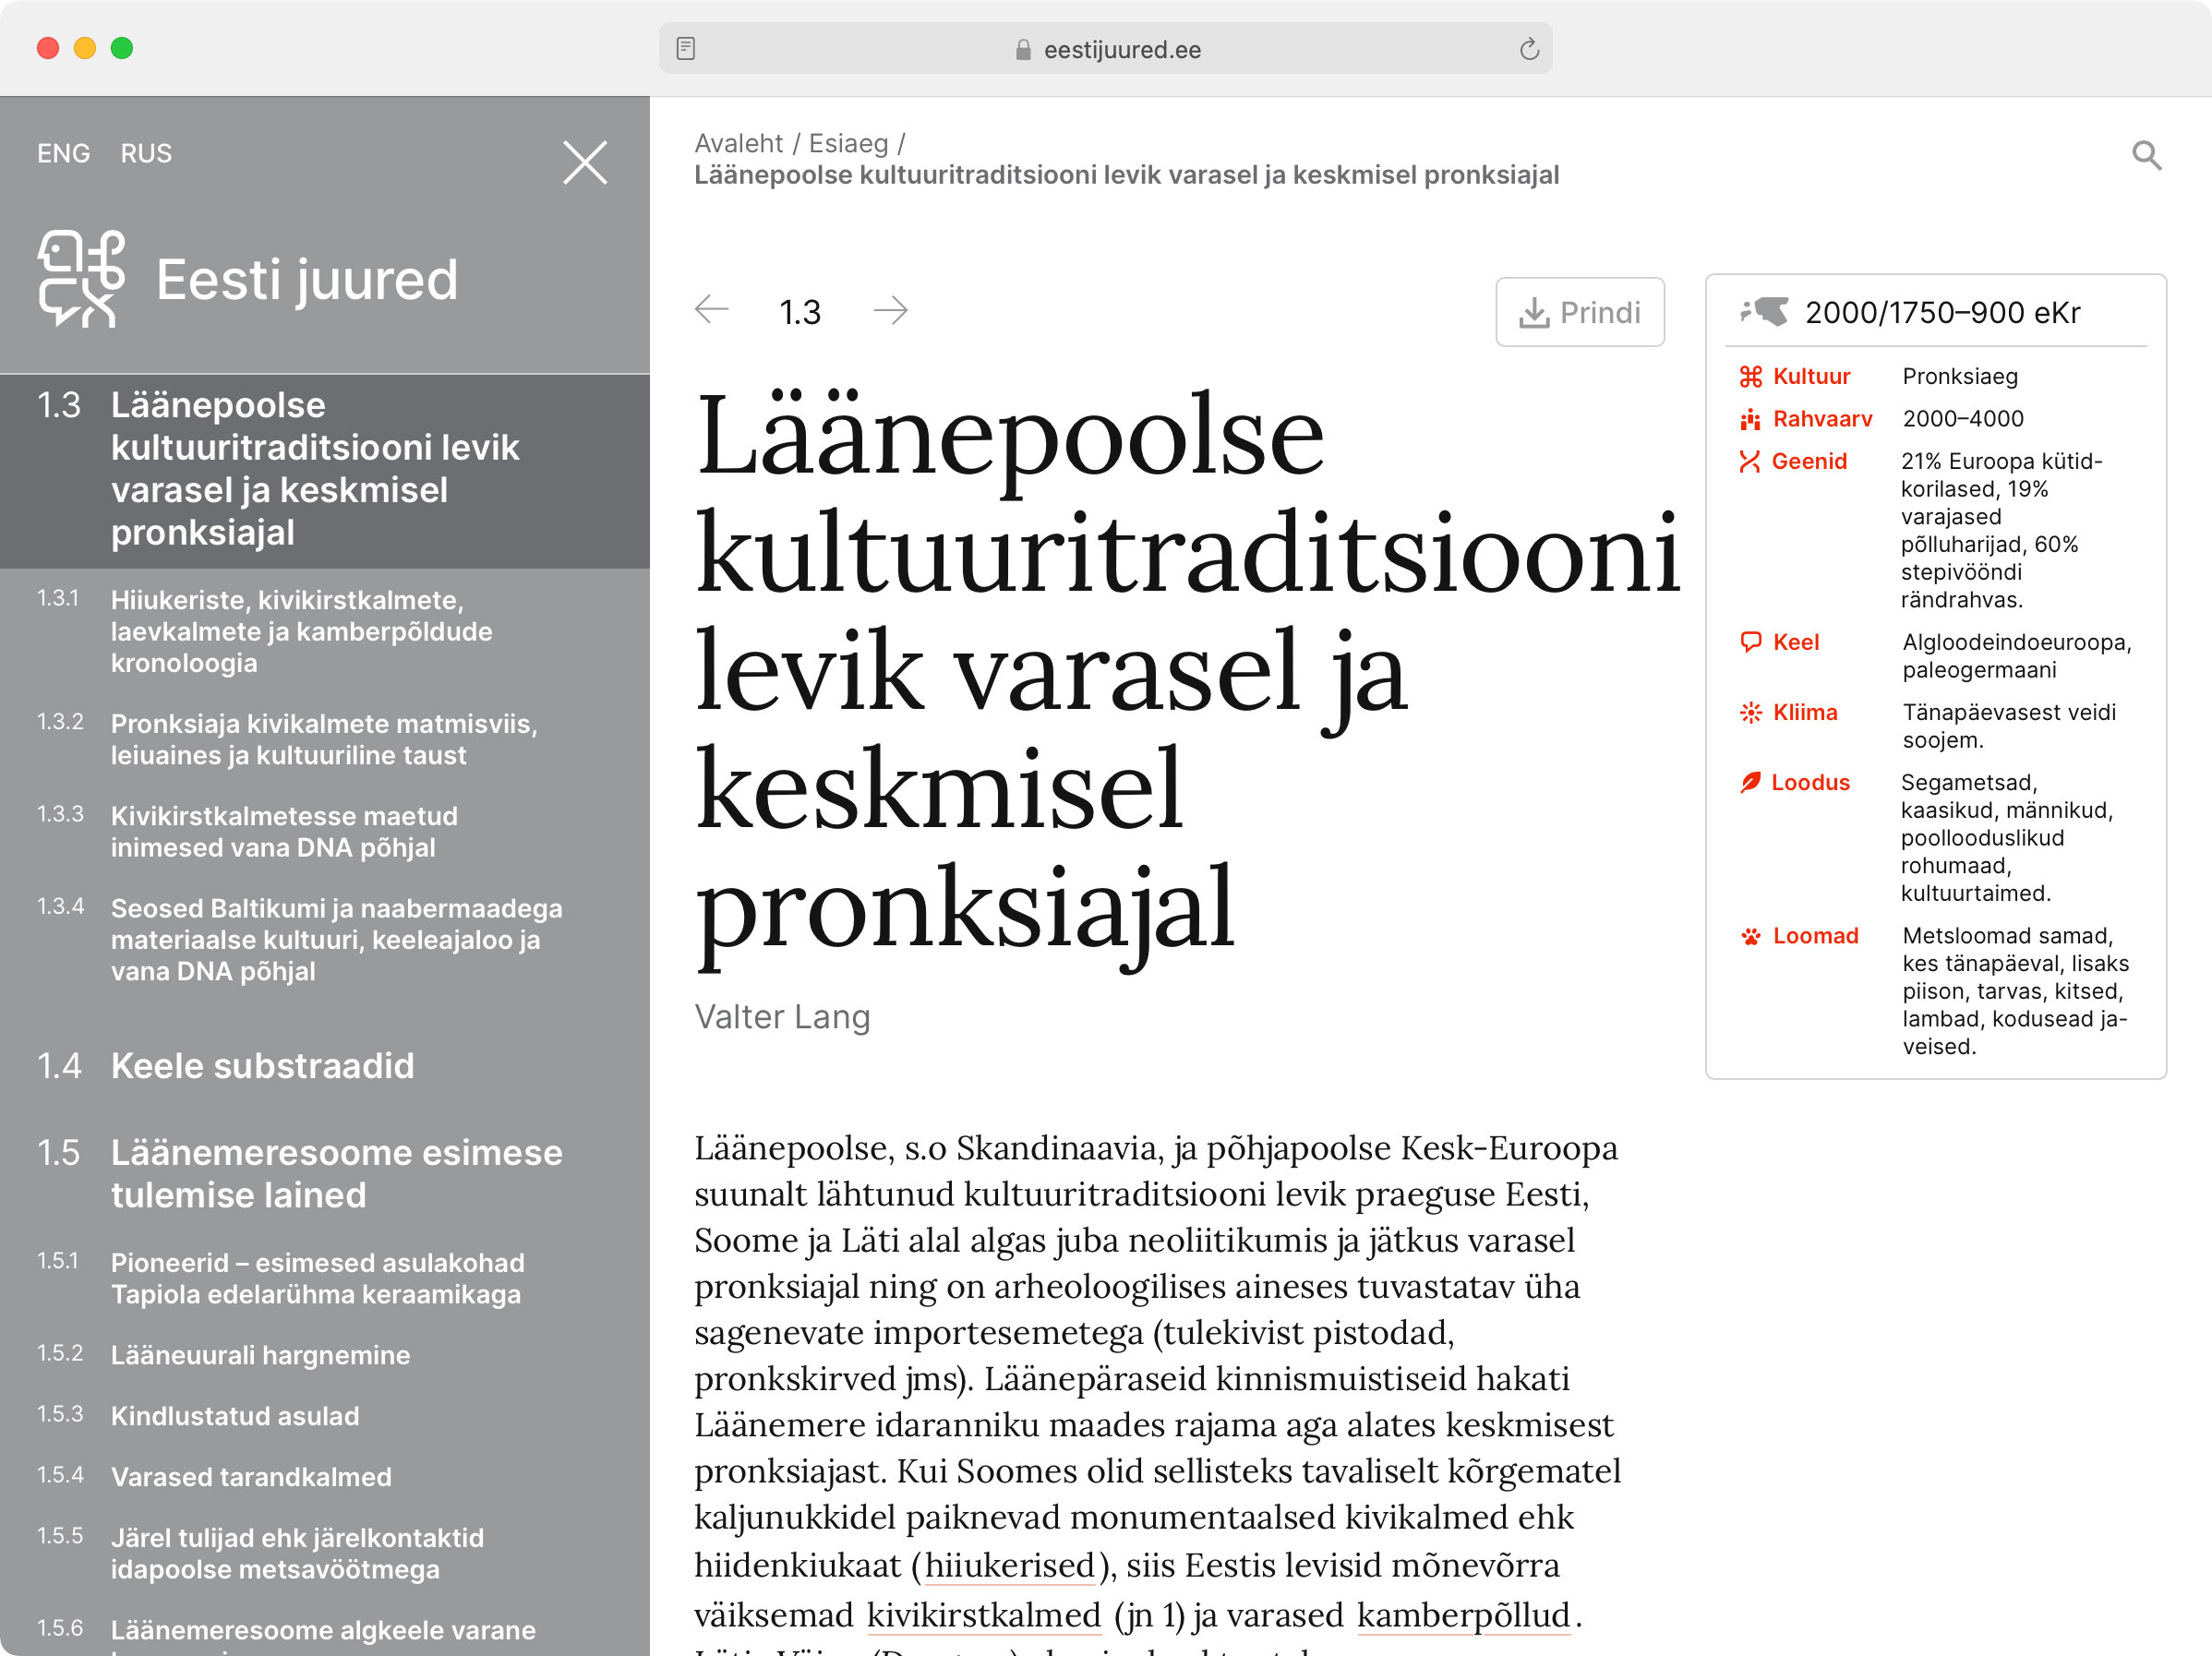Click the Estonia map icon in info box
2212x1656 pixels.
[1764, 312]
